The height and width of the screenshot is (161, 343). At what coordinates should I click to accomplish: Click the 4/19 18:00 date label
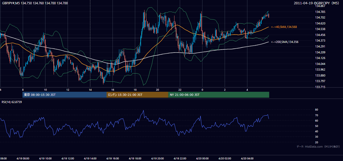pyautogui.click(x=135, y=159)
